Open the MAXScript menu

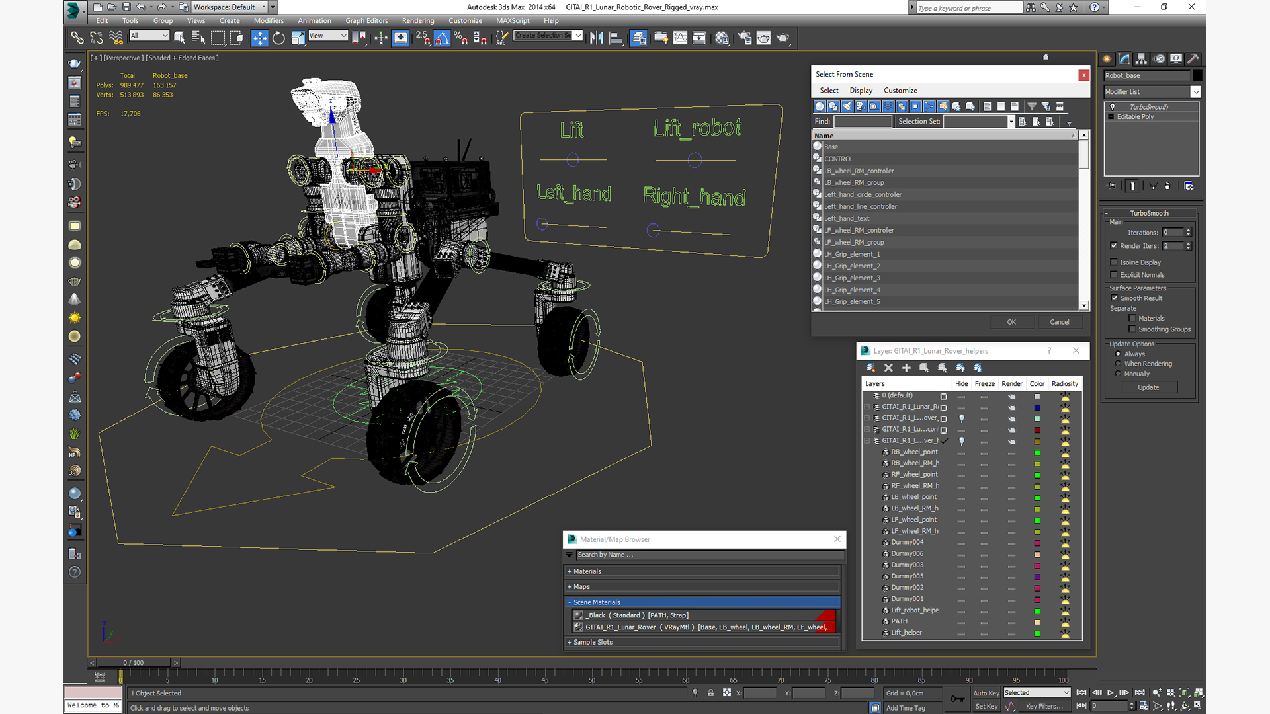pyautogui.click(x=513, y=20)
